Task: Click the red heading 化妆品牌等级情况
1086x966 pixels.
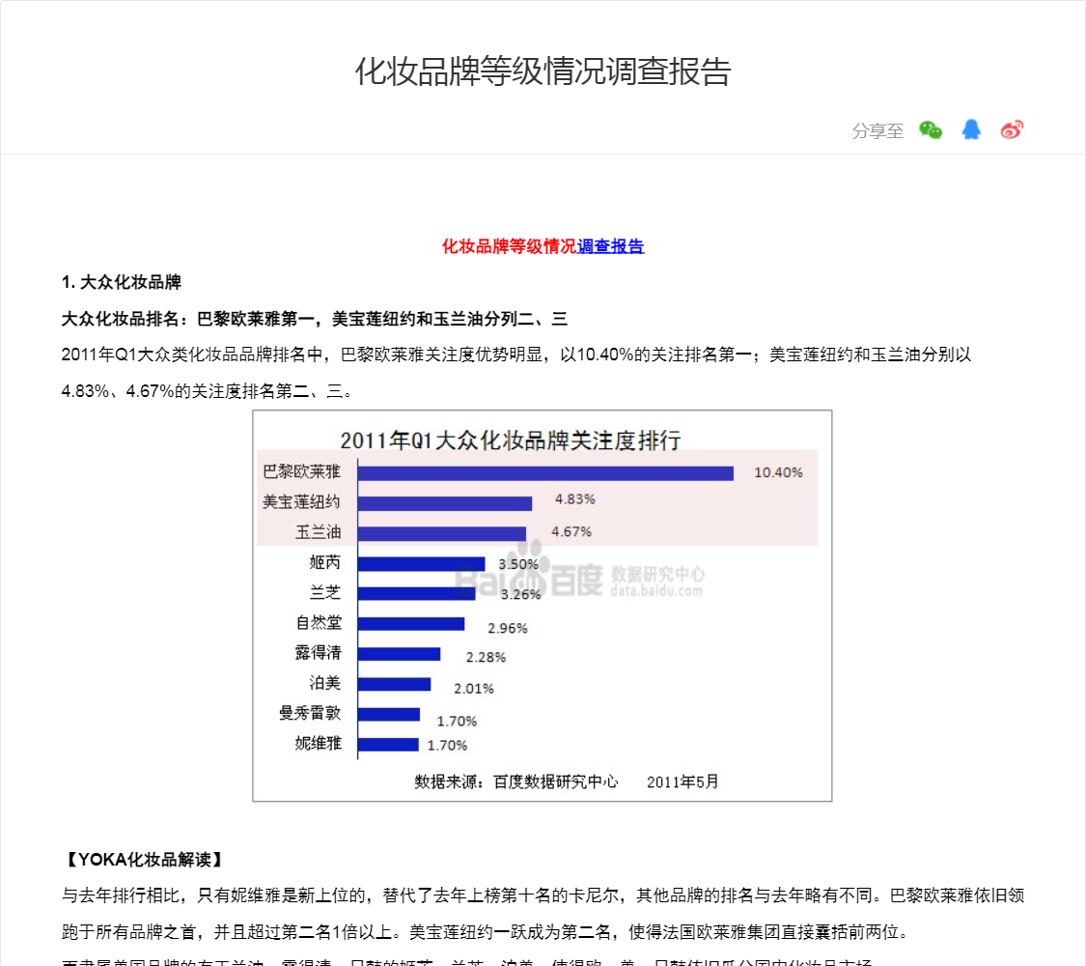Action: 509,246
